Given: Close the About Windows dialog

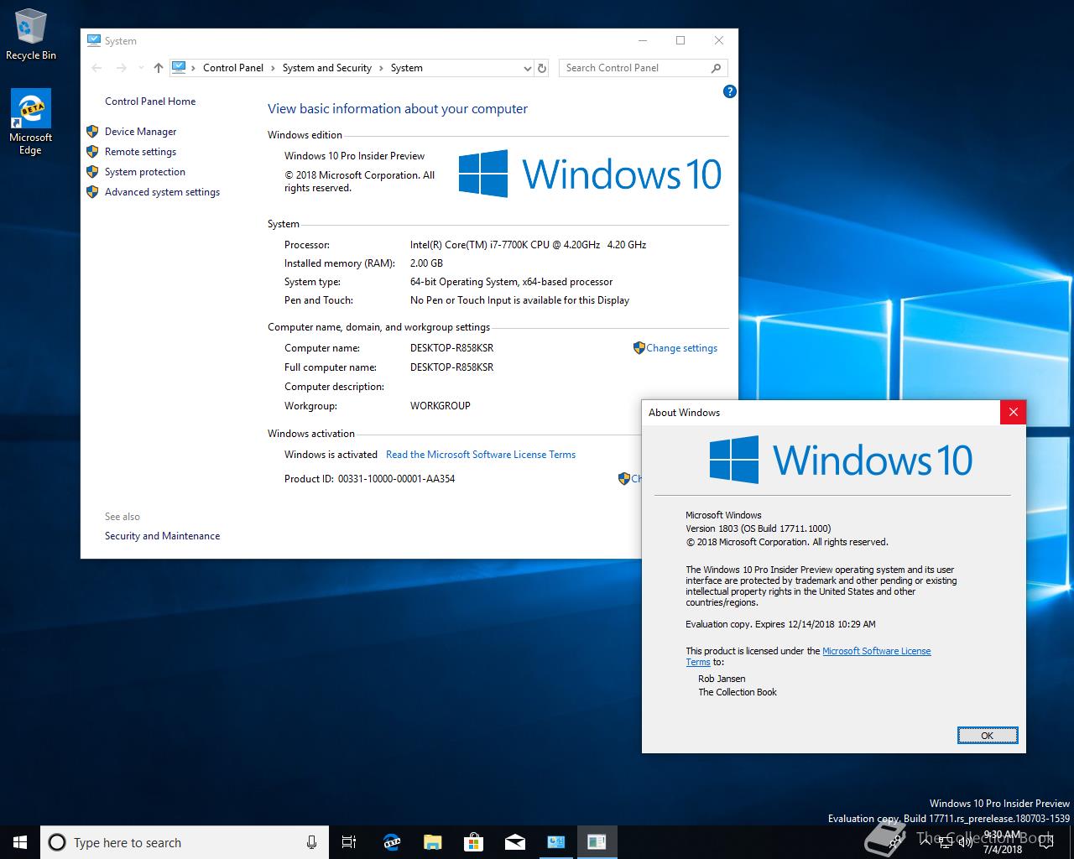Looking at the screenshot, I should [1013, 412].
